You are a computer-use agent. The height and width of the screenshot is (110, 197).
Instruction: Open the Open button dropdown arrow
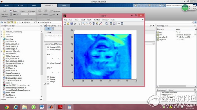coord(18,11)
